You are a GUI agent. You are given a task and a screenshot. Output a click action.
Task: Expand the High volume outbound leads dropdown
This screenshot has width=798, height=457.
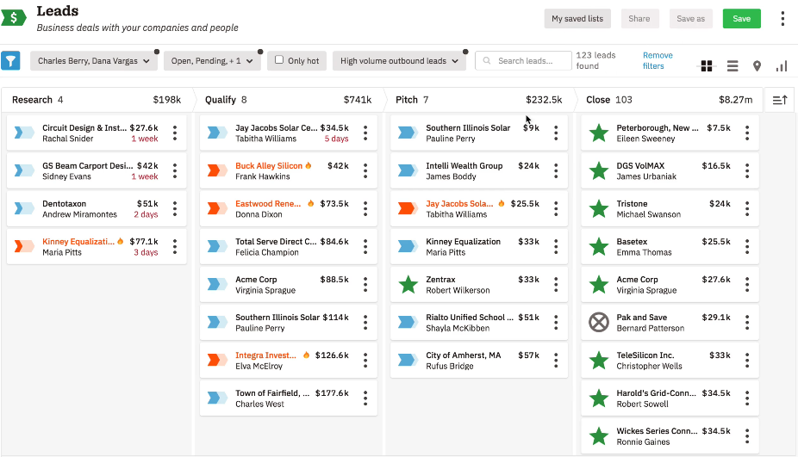click(400, 61)
